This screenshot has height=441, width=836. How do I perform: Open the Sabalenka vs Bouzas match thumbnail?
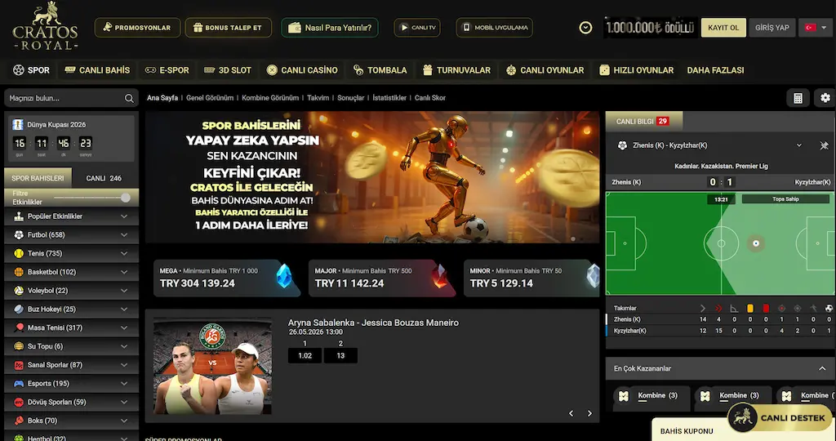[x=213, y=367]
